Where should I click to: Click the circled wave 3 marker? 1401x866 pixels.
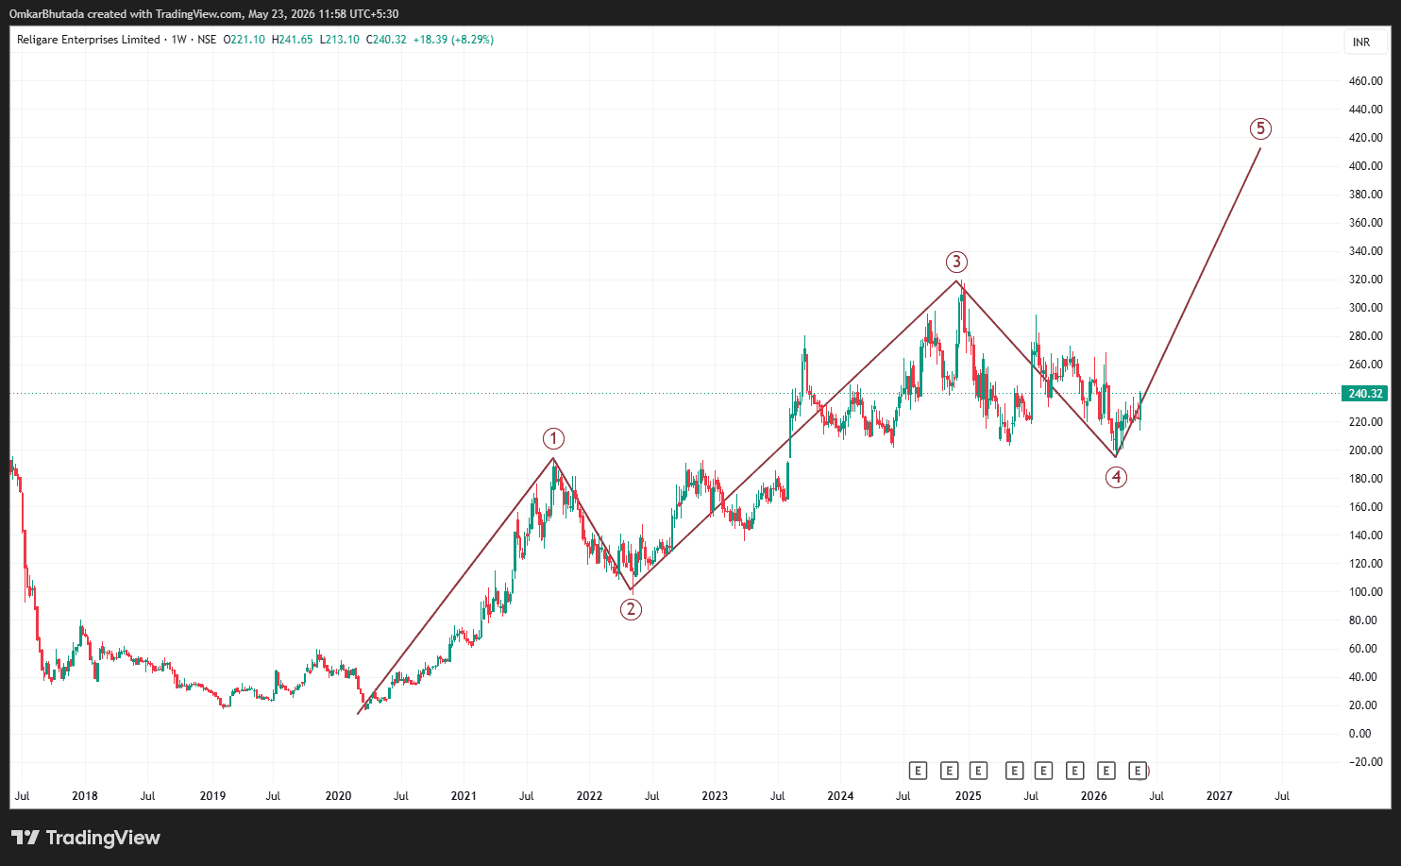click(957, 262)
